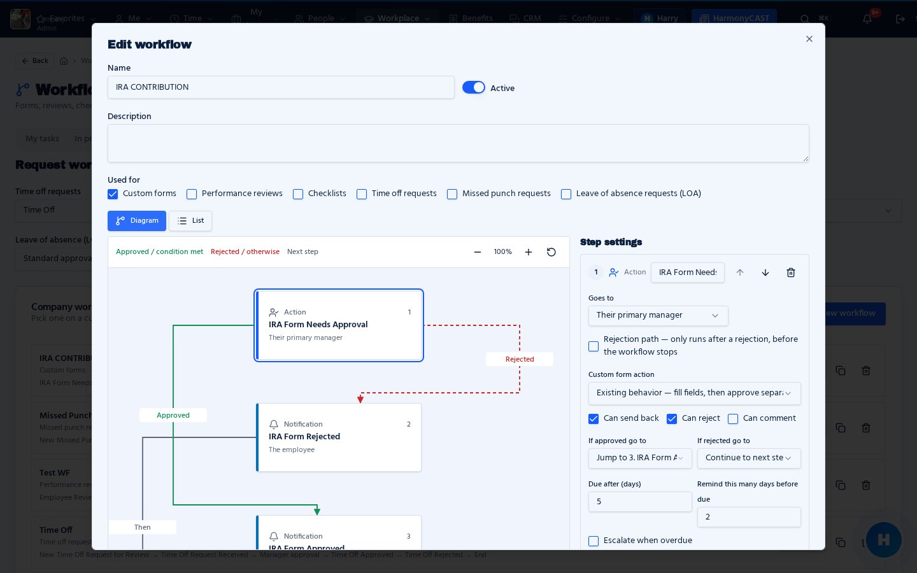Edit the Remind days before due field
The image size is (917, 573).
749,517
